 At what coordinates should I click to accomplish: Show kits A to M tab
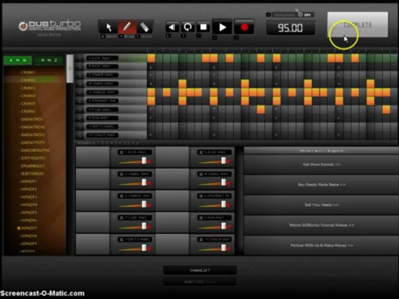click(18, 60)
